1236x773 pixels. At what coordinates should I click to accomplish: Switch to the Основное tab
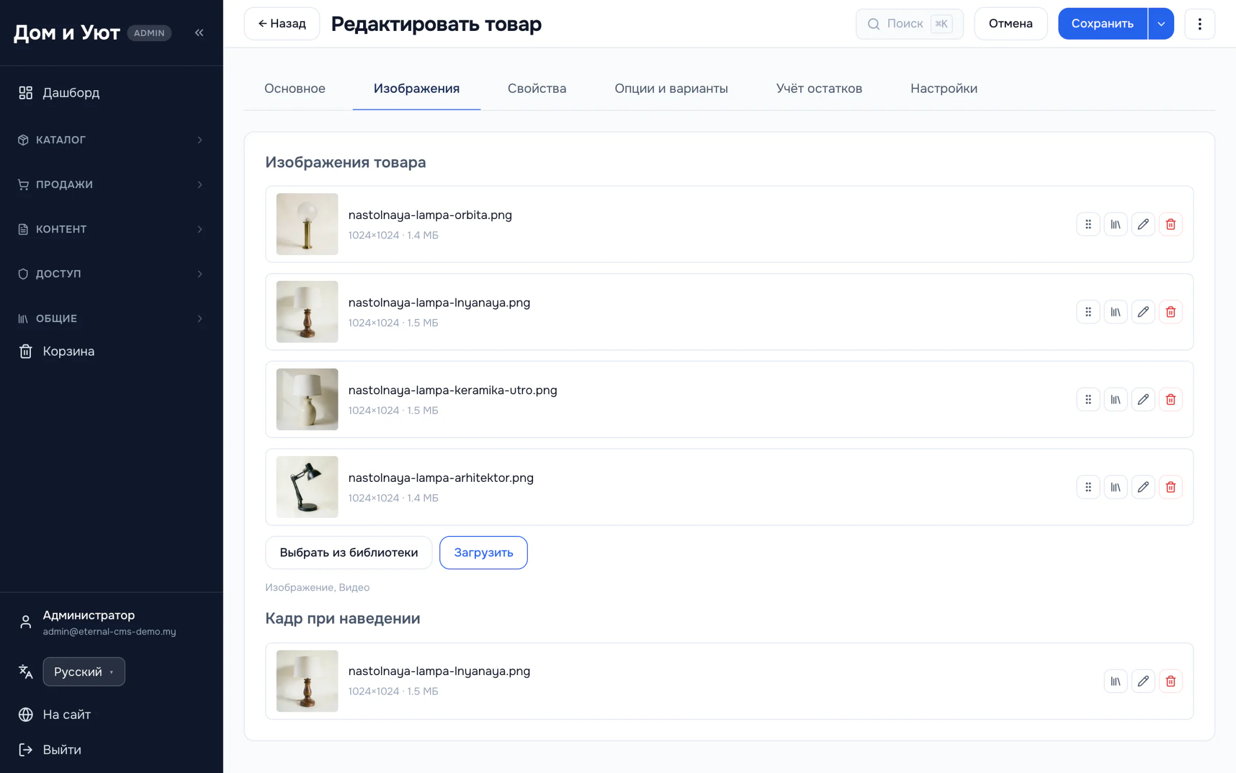coord(295,89)
